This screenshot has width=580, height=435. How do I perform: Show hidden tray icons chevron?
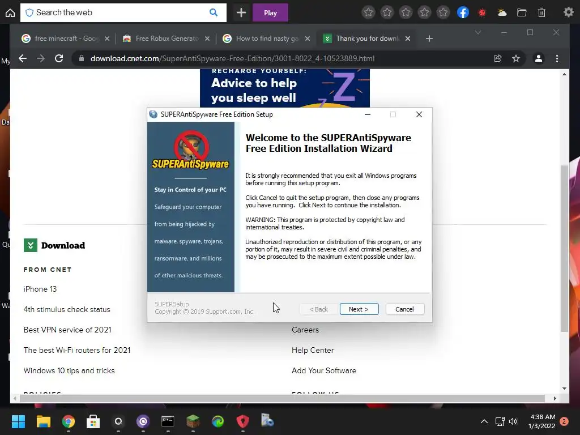[484, 421]
